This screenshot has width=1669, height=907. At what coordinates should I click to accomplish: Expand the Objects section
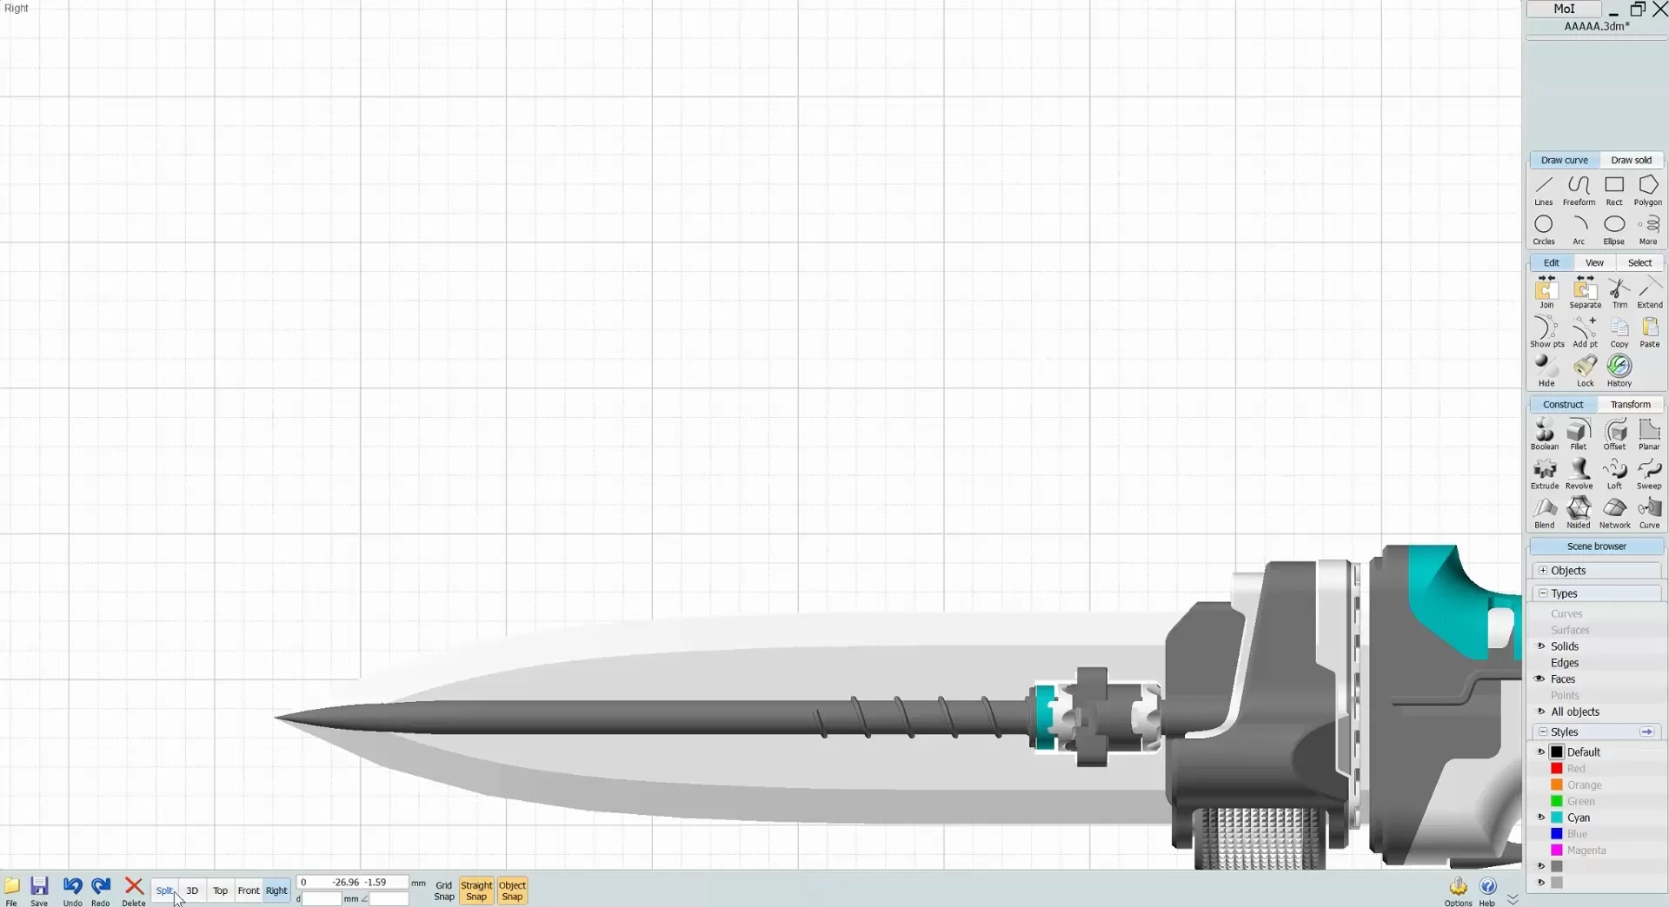(1543, 571)
